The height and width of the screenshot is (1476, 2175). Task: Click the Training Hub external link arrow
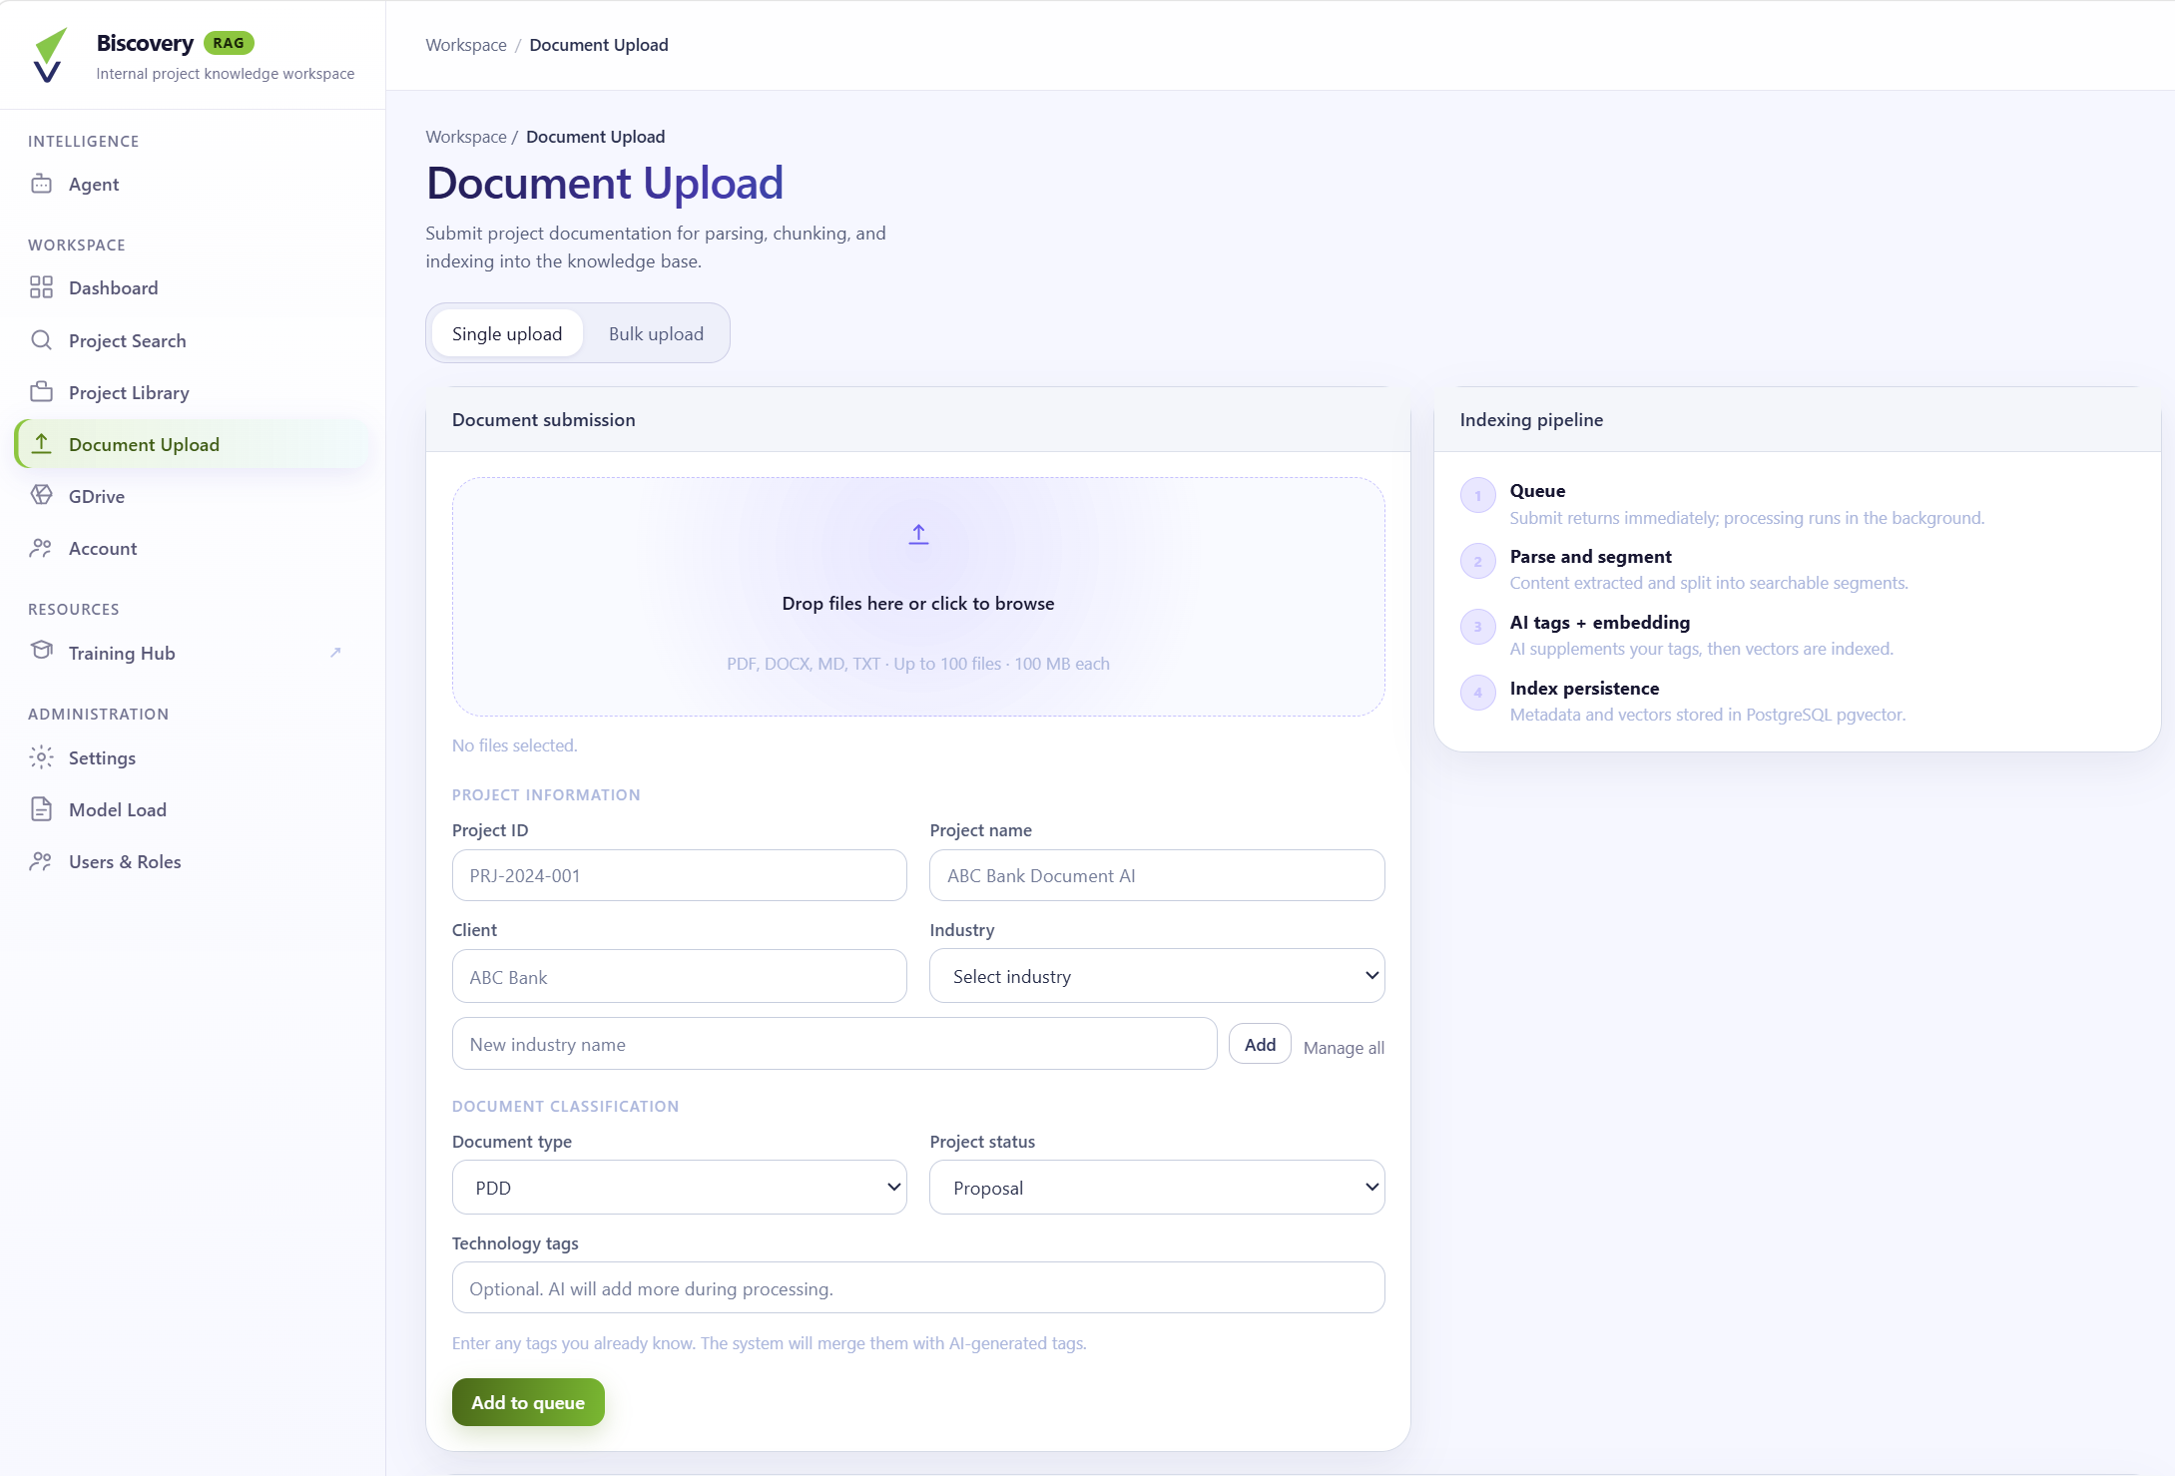335,653
